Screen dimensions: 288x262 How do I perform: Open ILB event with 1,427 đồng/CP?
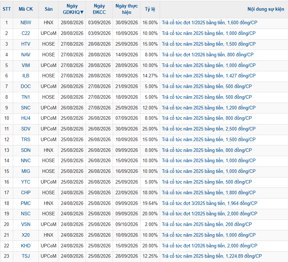coord(209,76)
